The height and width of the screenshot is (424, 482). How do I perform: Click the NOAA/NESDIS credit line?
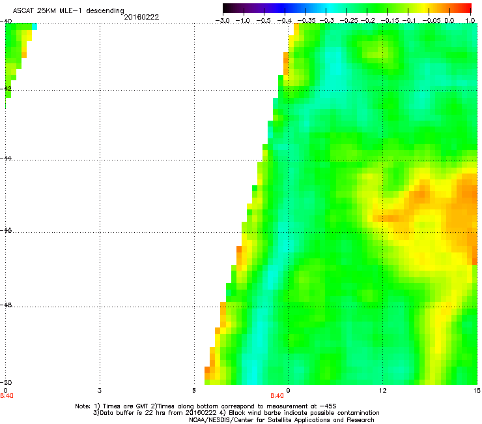click(281, 420)
